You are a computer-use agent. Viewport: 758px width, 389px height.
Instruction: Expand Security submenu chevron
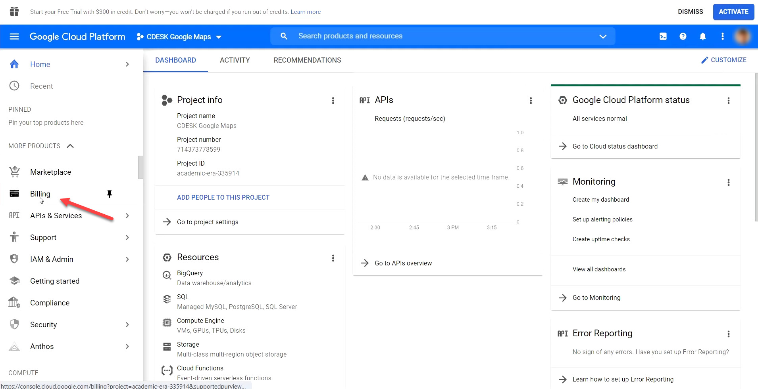pyautogui.click(x=127, y=324)
